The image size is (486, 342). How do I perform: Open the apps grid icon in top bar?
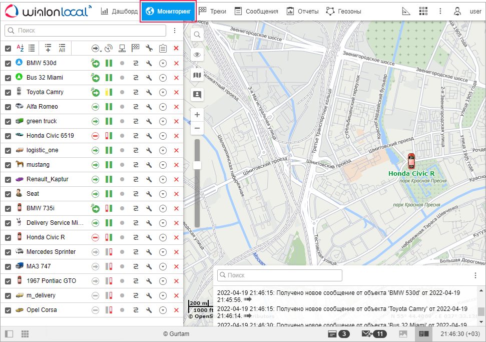coord(423,11)
